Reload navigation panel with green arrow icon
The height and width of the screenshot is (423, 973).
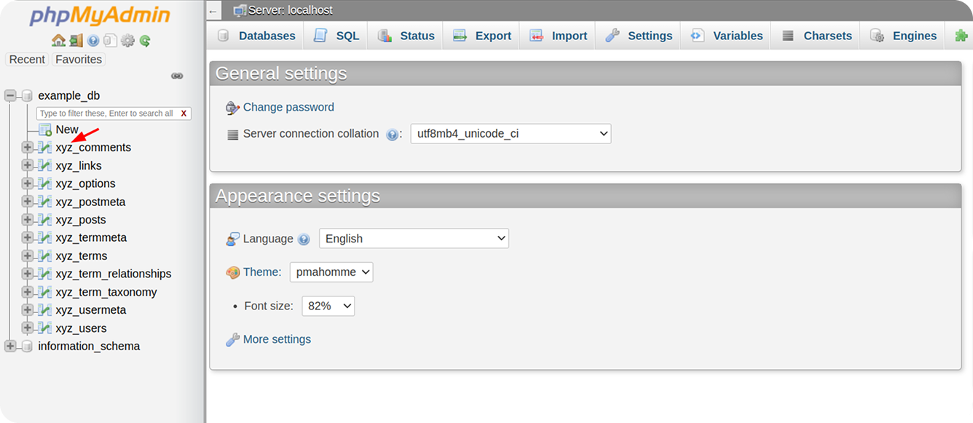pos(145,41)
